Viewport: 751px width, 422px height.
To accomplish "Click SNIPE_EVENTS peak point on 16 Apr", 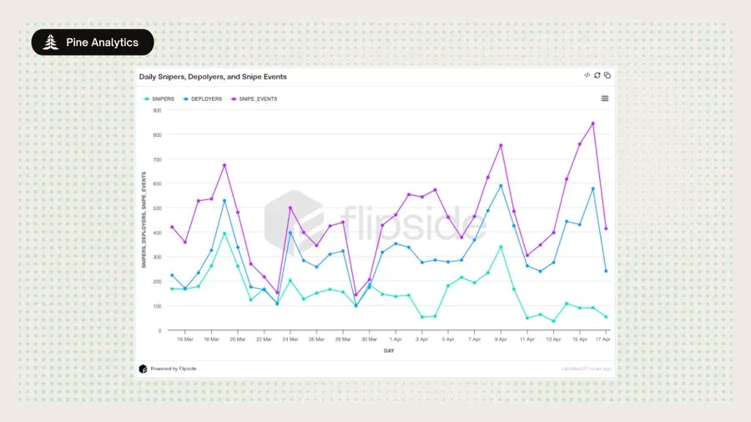I will click(x=592, y=123).
